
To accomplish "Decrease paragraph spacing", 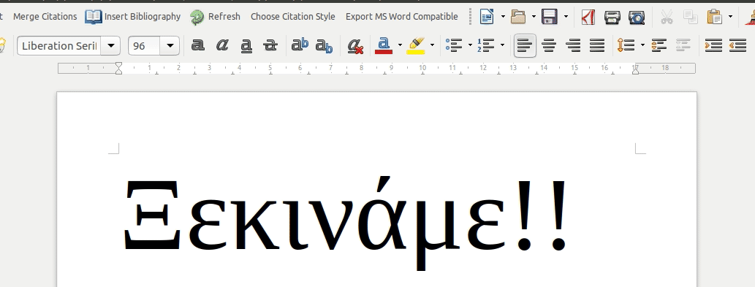I will pos(683,46).
